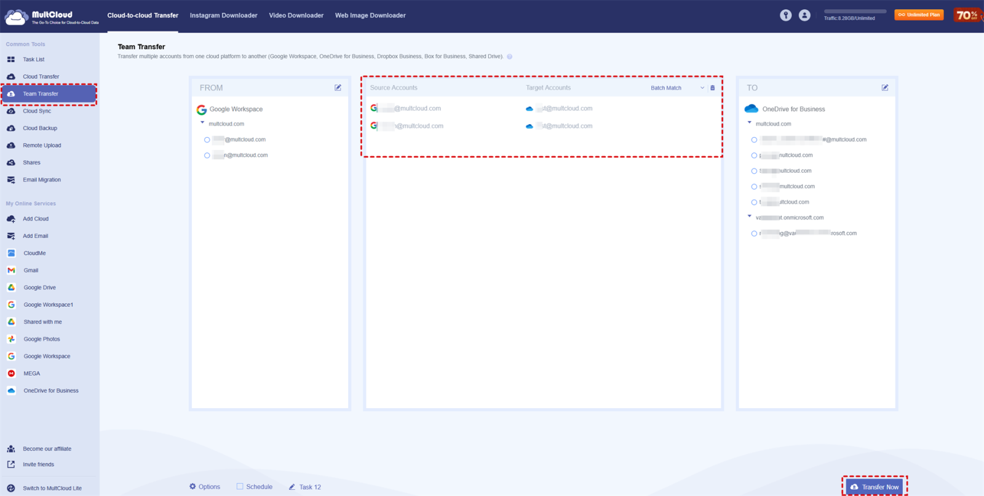Open the Gmail service
This screenshot has height=496, width=984.
click(31, 270)
